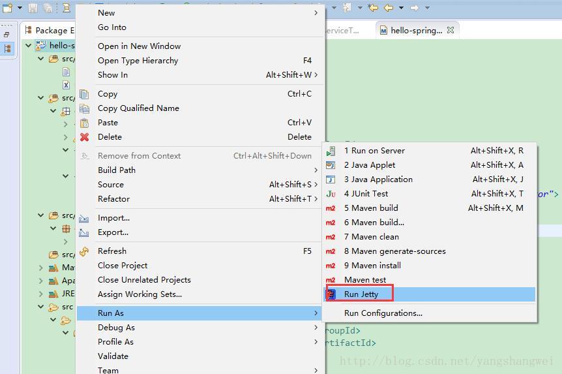Select 3 Java Application

click(430, 179)
